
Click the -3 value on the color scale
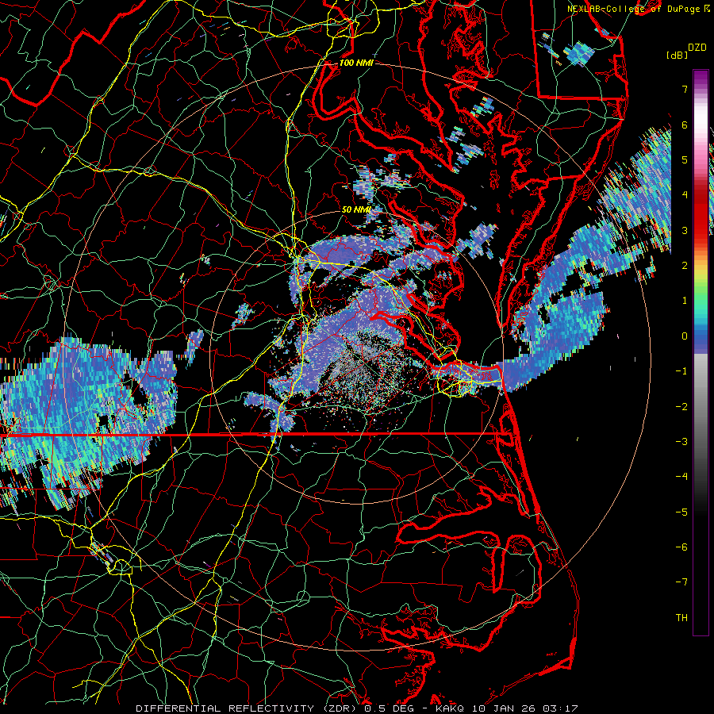coord(681,442)
